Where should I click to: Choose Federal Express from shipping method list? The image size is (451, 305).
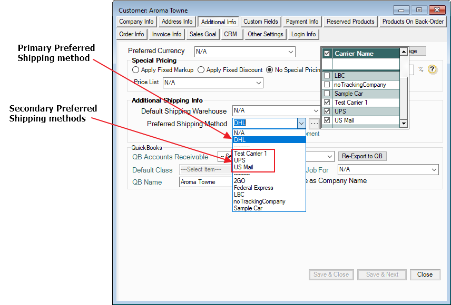pyautogui.click(x=253, y=188)
